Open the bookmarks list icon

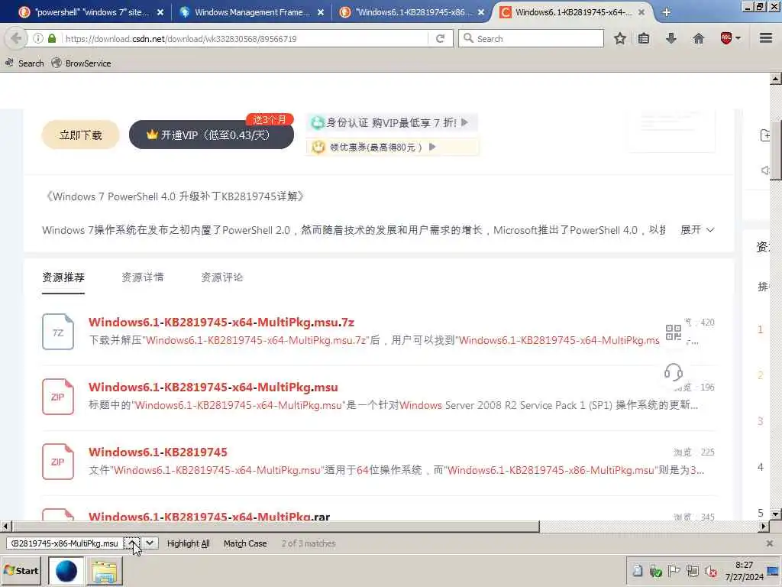[x=644, y=38]
